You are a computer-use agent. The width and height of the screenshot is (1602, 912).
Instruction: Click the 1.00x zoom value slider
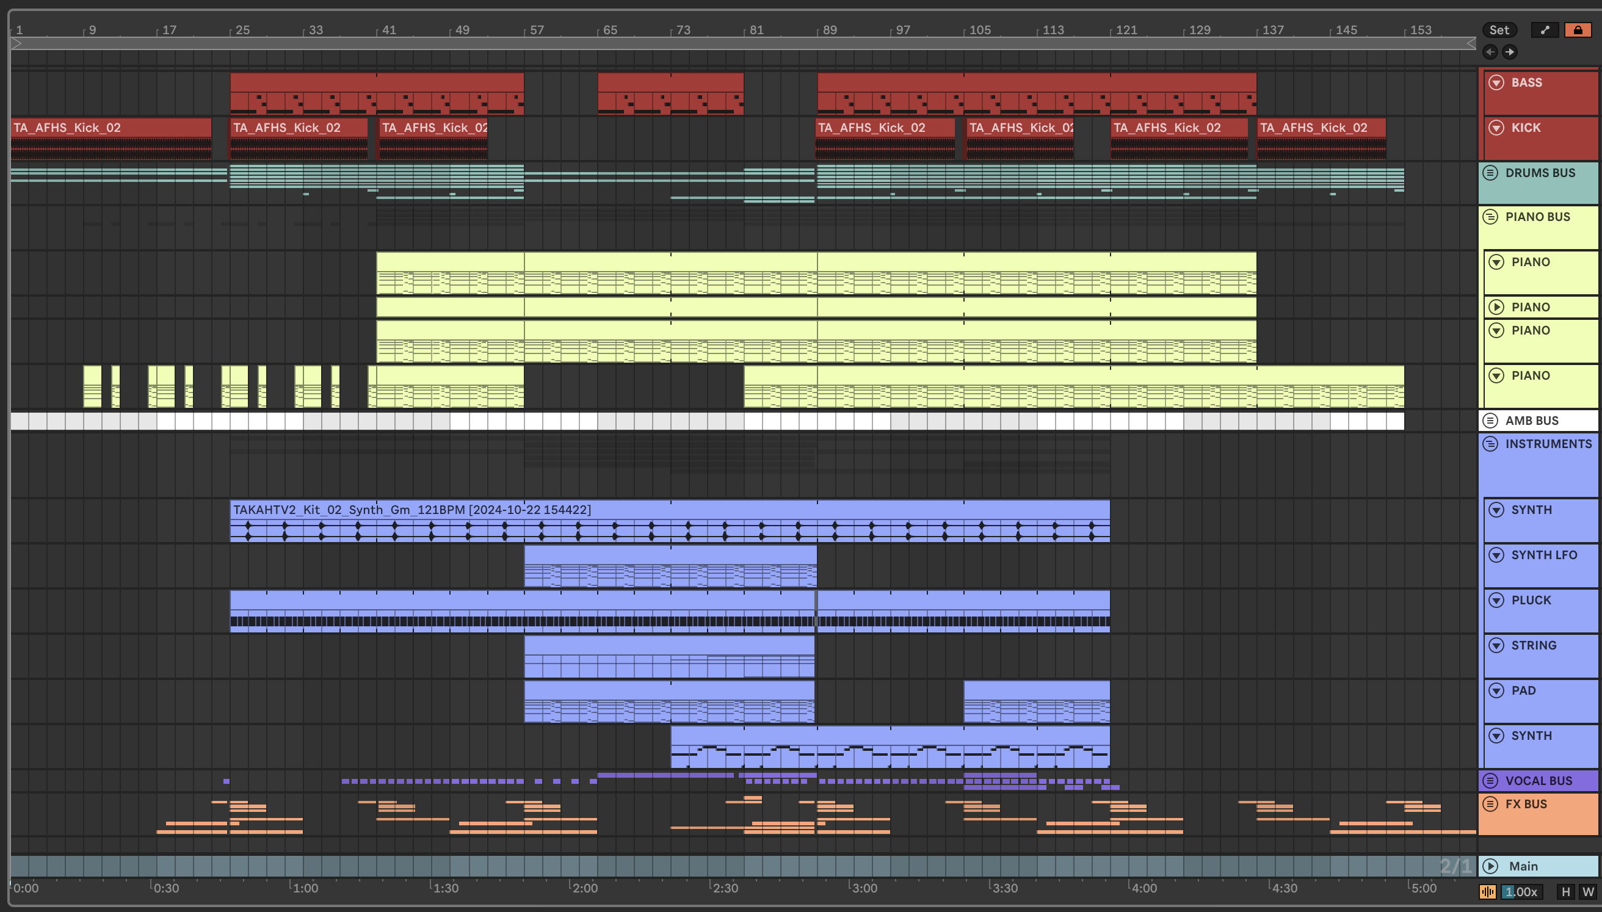coord(1521,891)
